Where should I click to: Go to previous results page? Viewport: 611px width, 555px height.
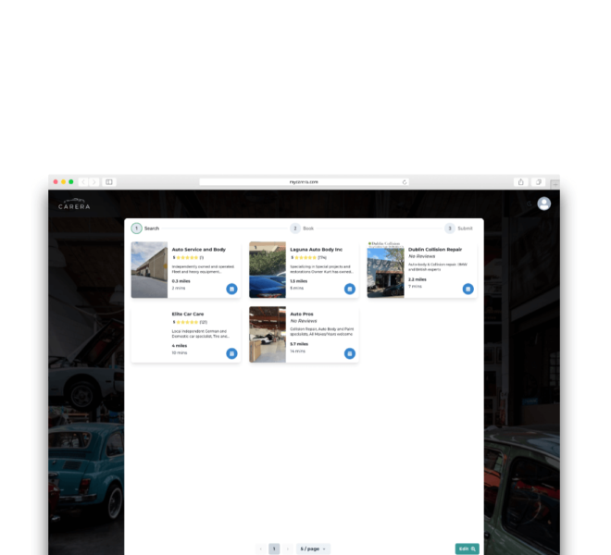point(261,549)
